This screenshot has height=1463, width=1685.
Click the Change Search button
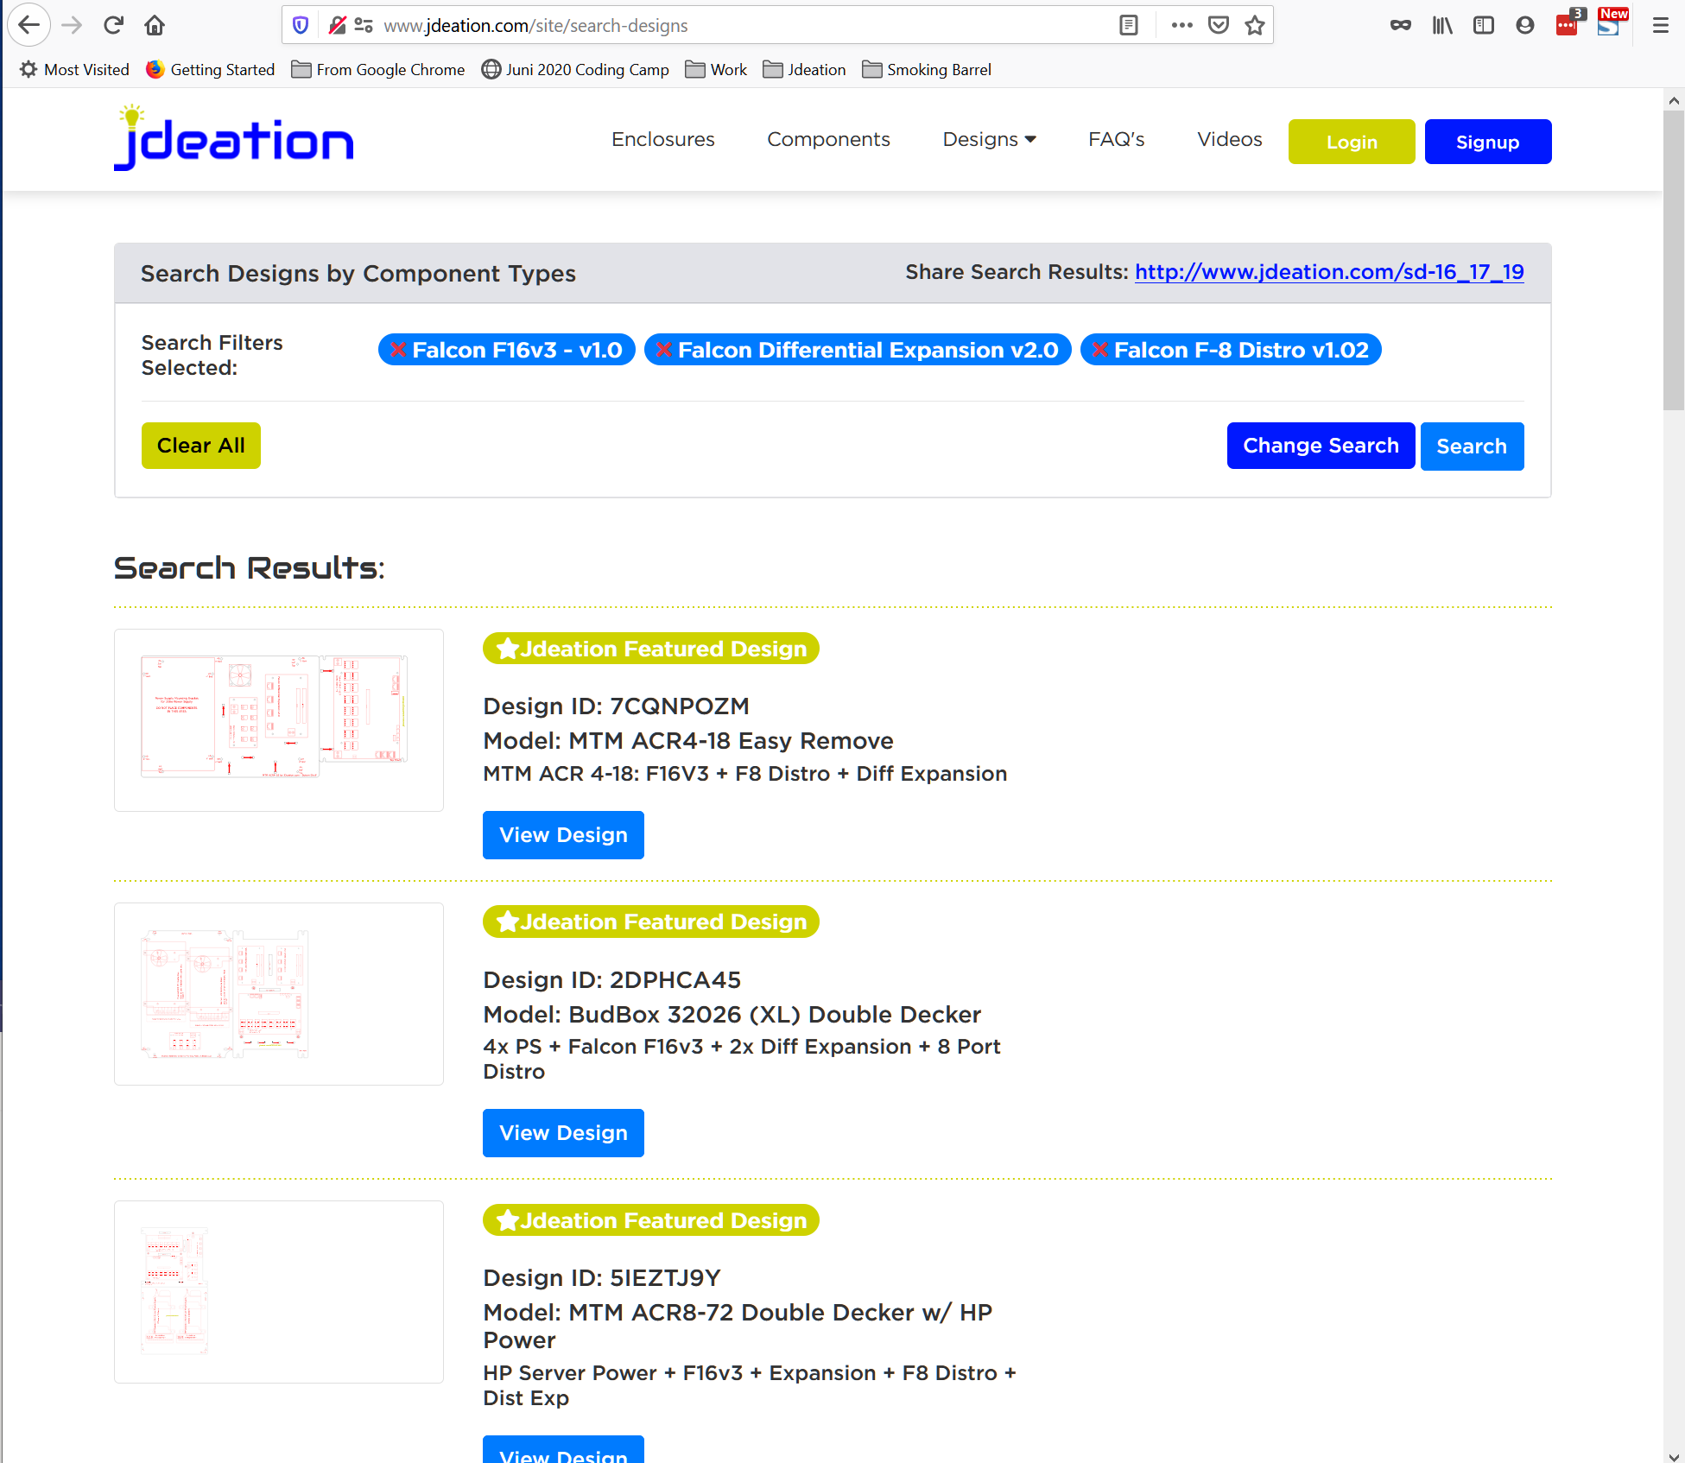[1321, 446]
